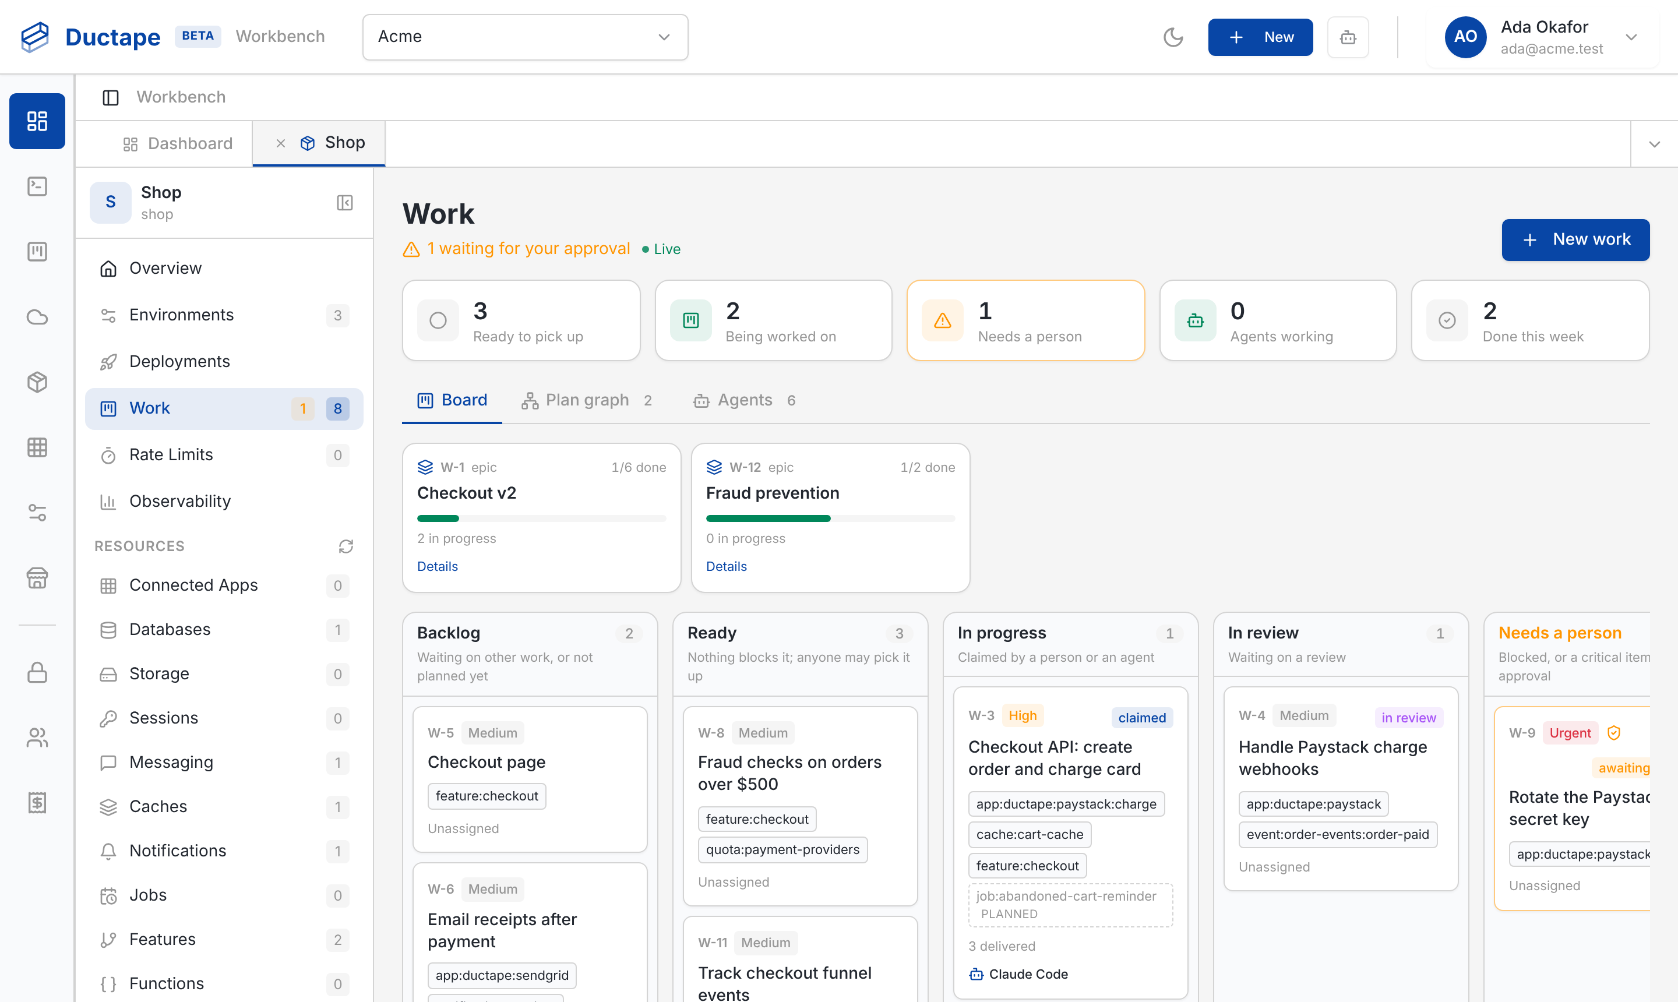Screen dimensions: 1678x1002
Task: Select the Being worked on stat card
Action: (x=773, y=321)
